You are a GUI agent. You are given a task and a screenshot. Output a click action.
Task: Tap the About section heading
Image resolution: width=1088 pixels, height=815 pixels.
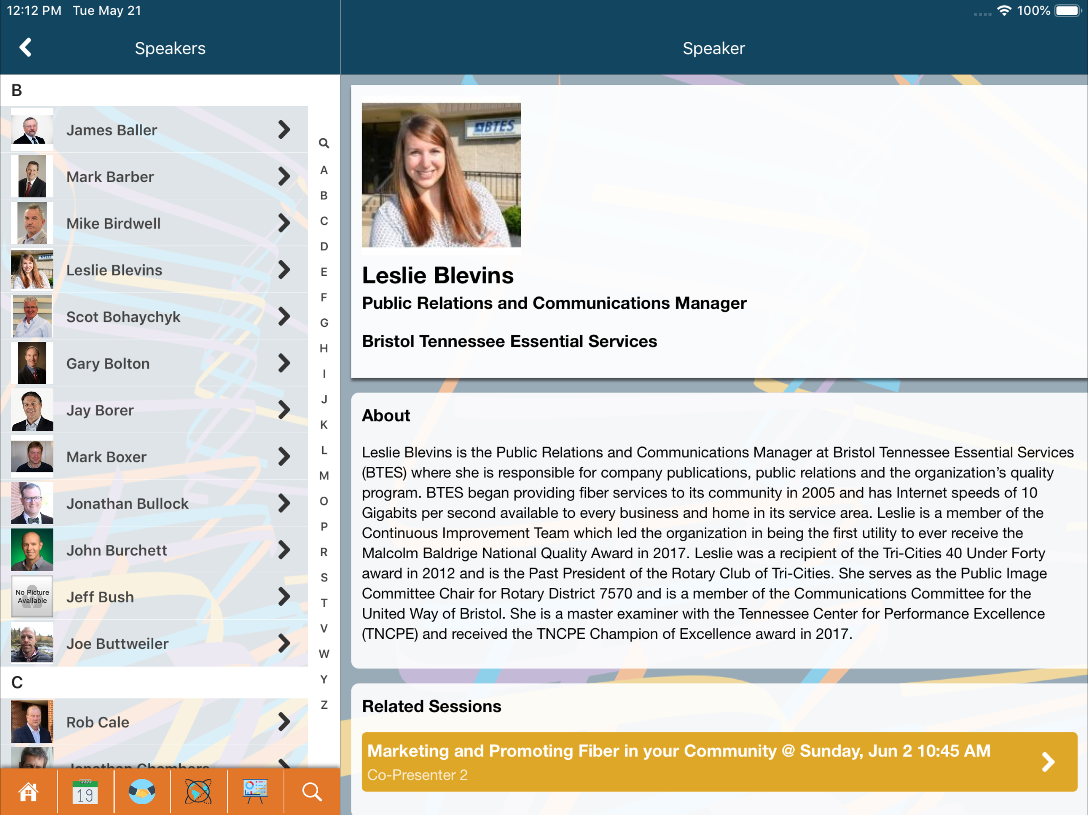tap(386, 416)
